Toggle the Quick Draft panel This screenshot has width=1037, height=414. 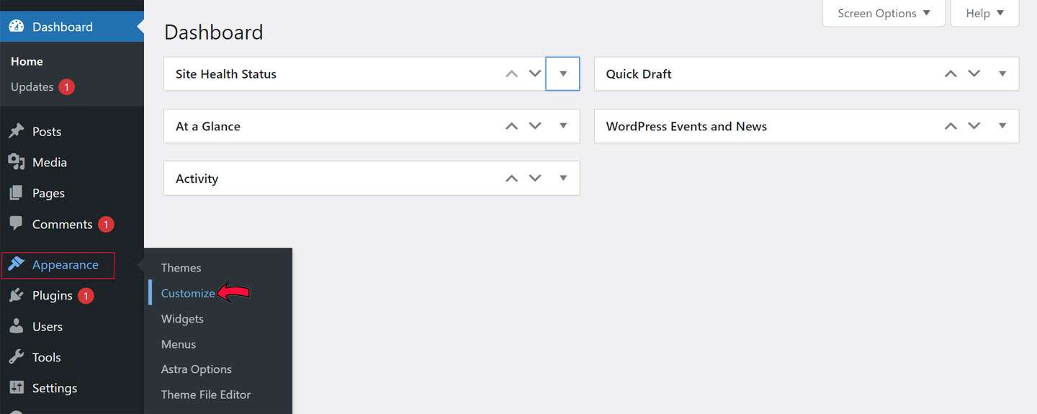(1002, 73)
